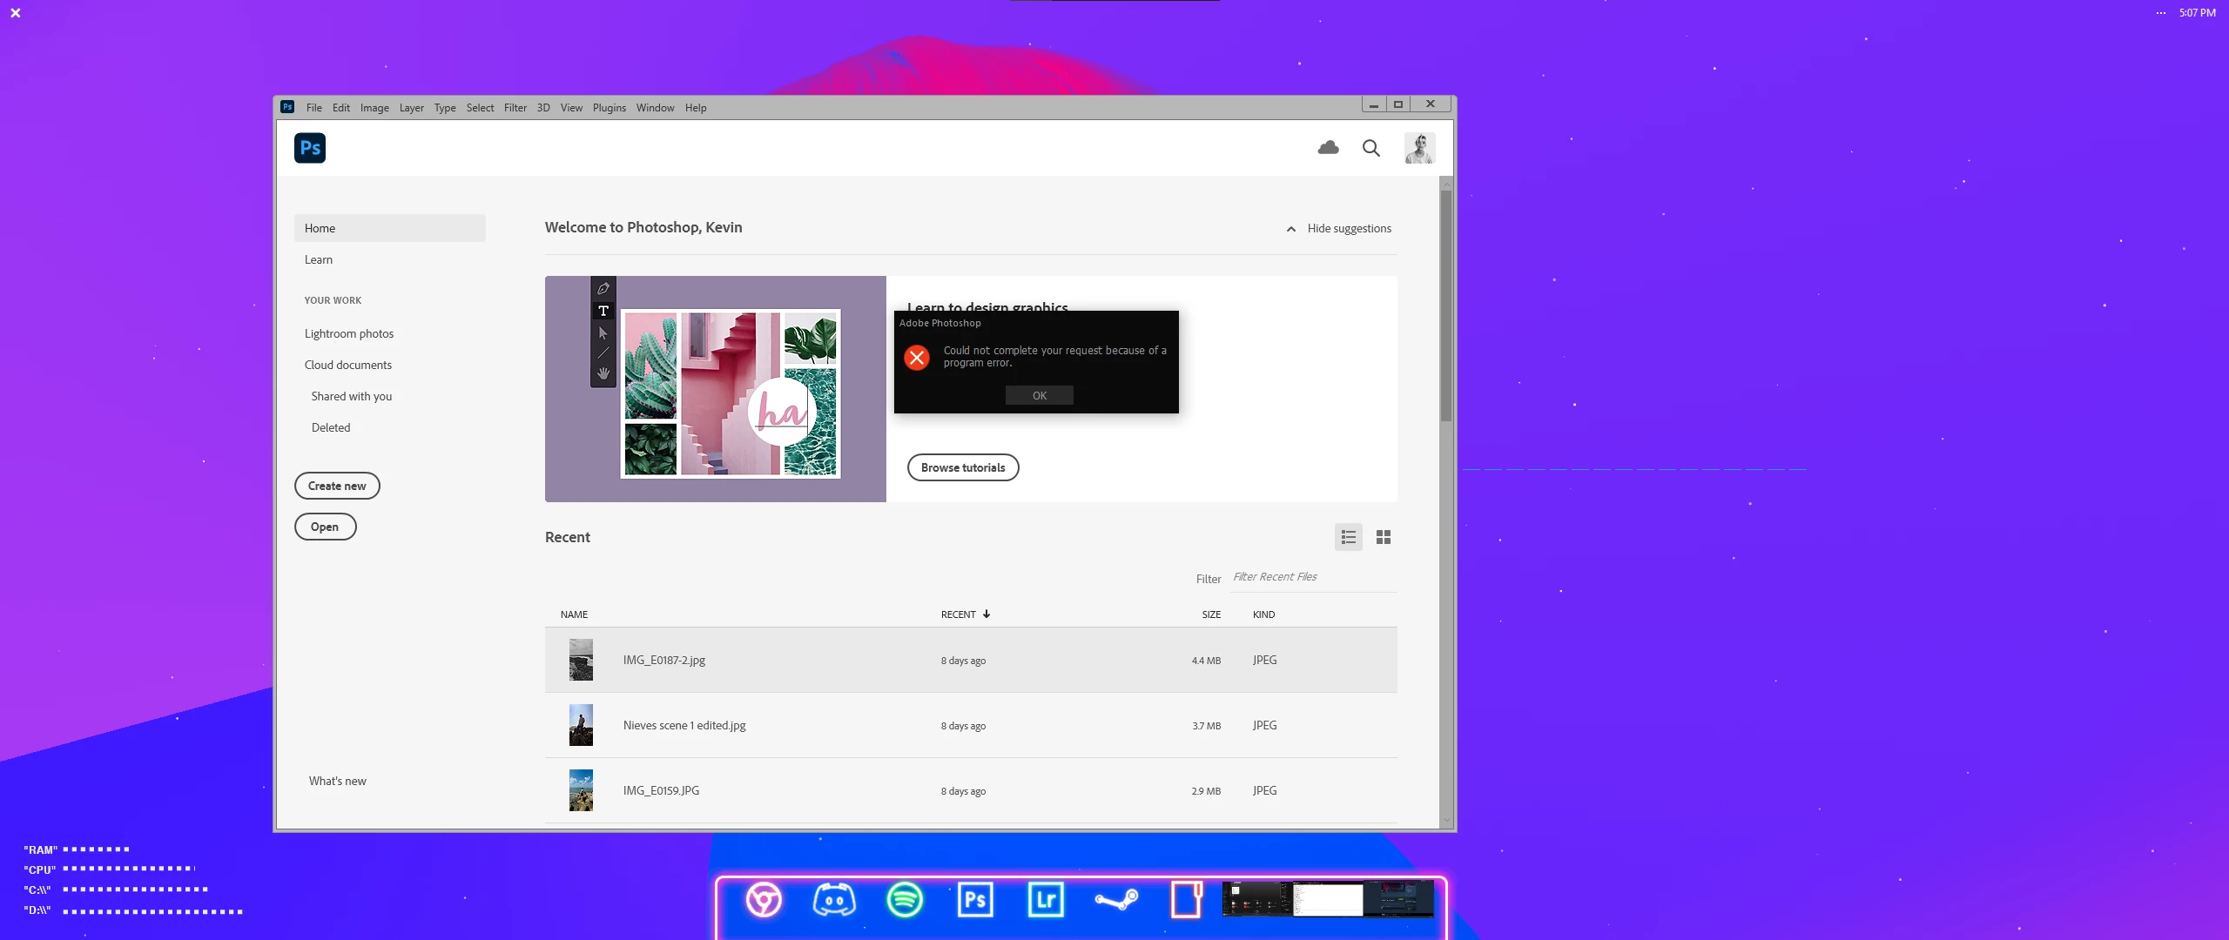Expand the Cloud documents section
The image size is (2229, 940).
[x=347, y=365]
